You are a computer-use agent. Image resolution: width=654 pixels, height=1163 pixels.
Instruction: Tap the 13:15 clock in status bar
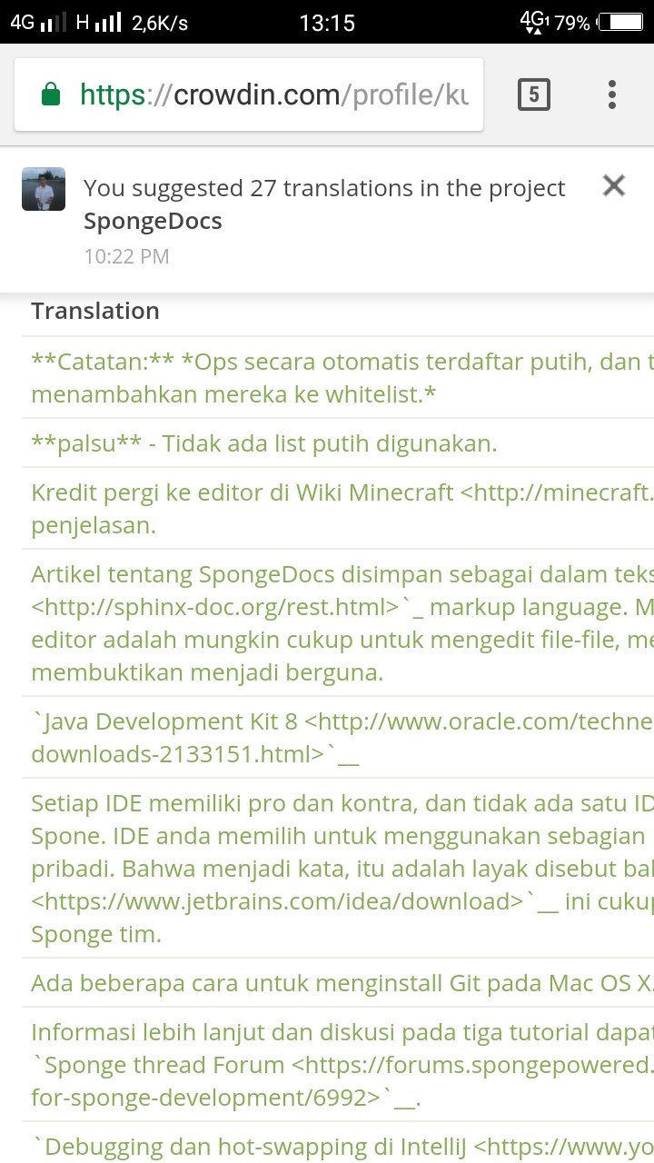point(327,23)
